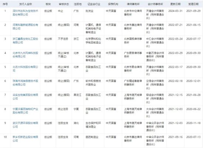Select the 容诚会计师事务所 cell
The height and width of the screenshot is (148, 203).
(155, 98)
